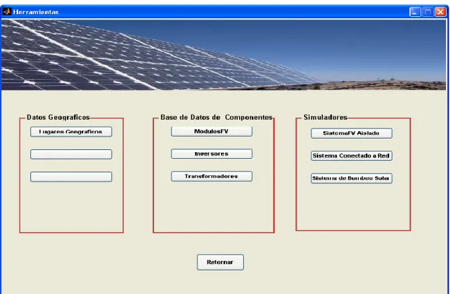Launch Sistema de Bombeo Solar simulator
This screenshot has width=450, height=294.
[351, 178]
